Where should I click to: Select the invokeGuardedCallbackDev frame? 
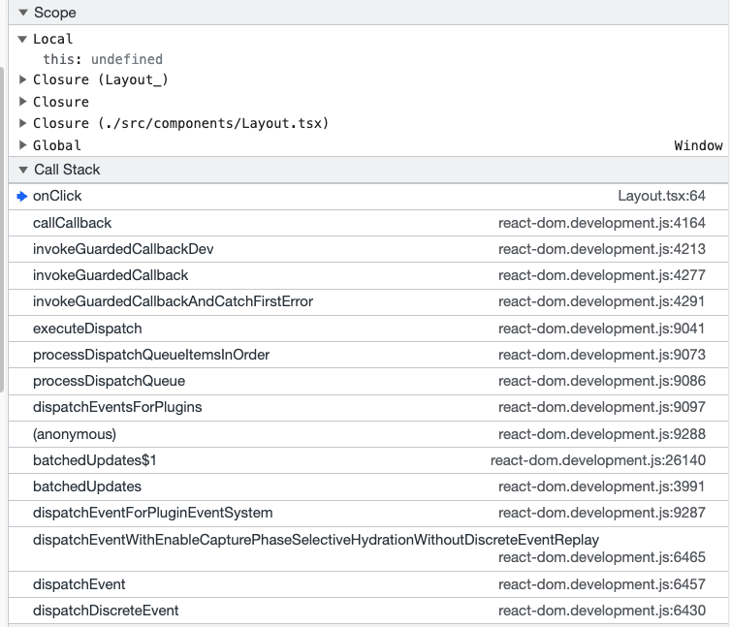(x=123, y=249)
